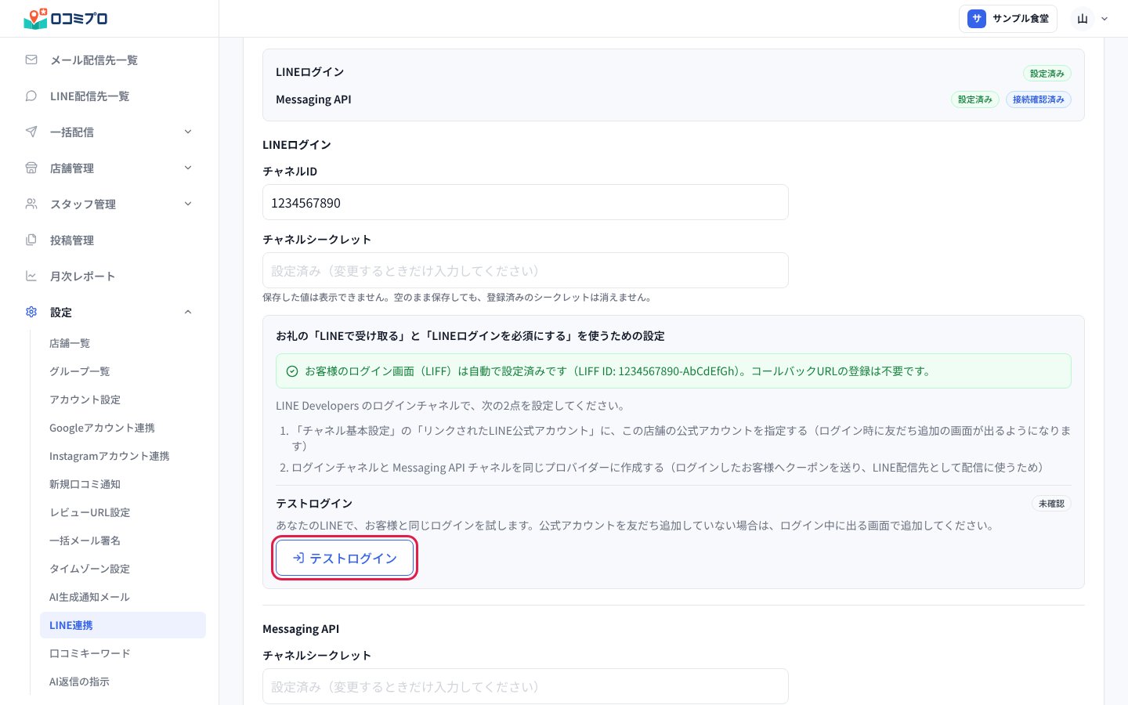This screenshot has height=705, width=1128.
Task: Expand the スタッフ管理 menu chevron
Action: coord(188,204)
